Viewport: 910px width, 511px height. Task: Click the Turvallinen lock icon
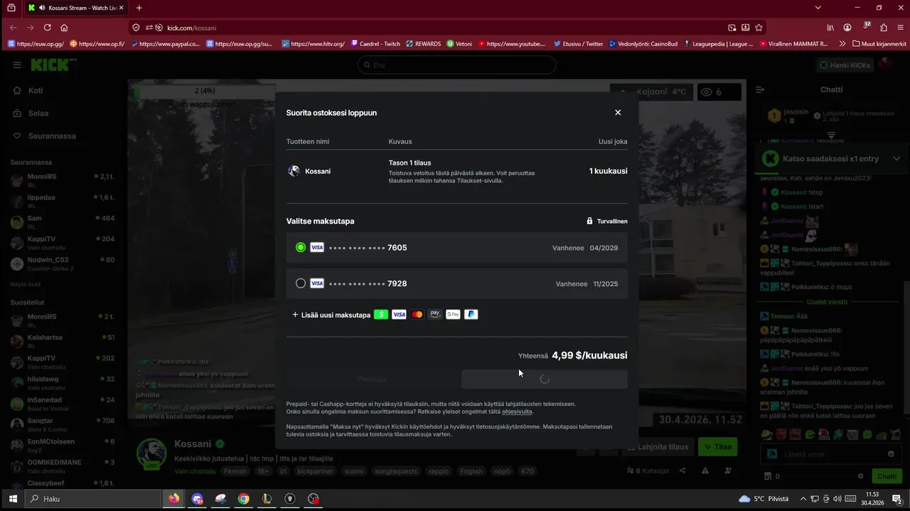589,221
